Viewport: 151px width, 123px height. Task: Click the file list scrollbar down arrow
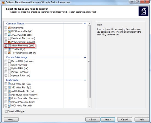point(89,106)
